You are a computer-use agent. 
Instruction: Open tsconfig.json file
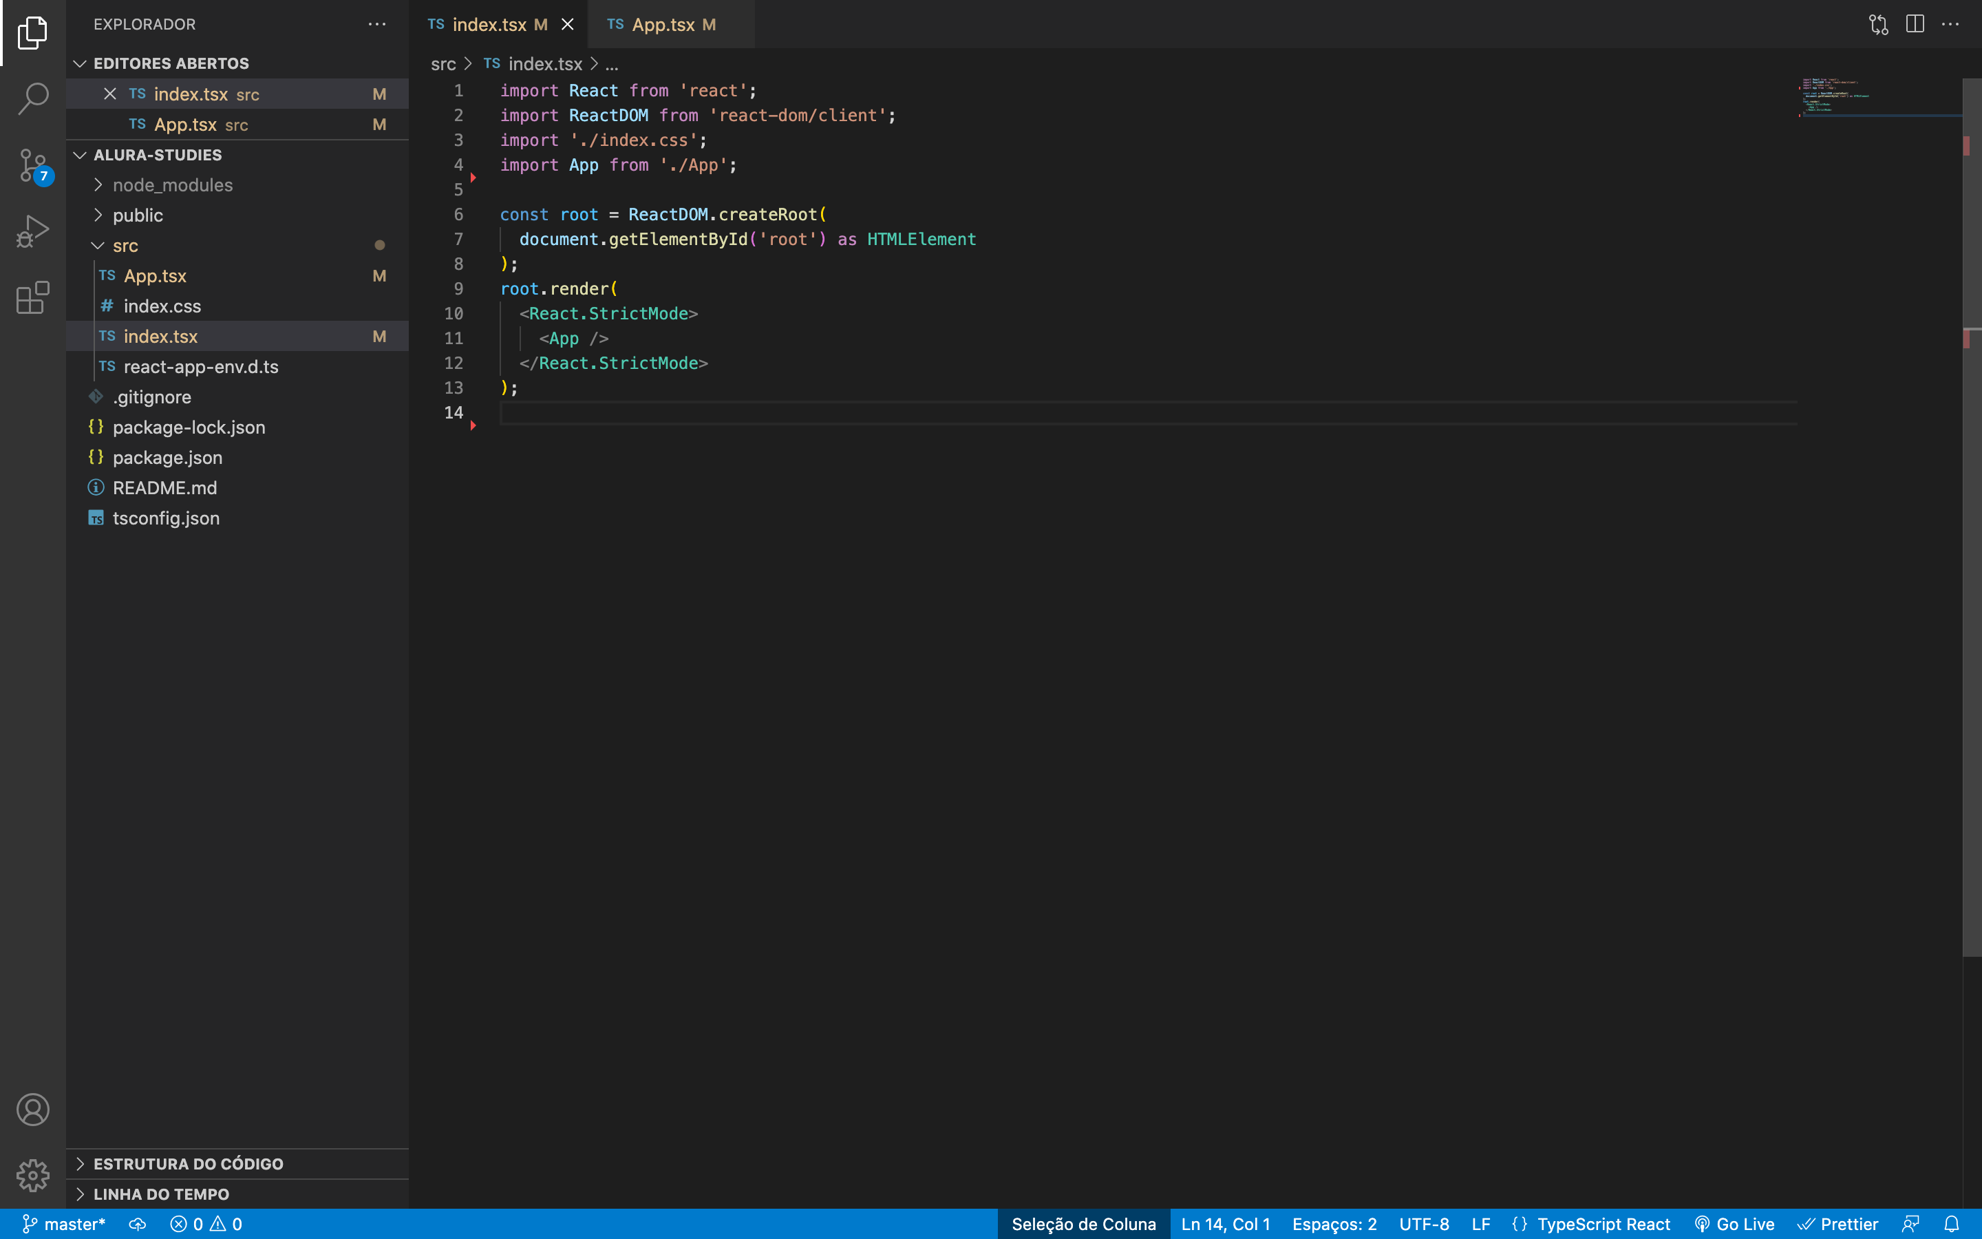coord(237,519)
